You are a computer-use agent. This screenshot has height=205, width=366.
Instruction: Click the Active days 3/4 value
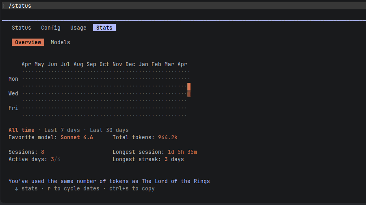click(56, 159)
